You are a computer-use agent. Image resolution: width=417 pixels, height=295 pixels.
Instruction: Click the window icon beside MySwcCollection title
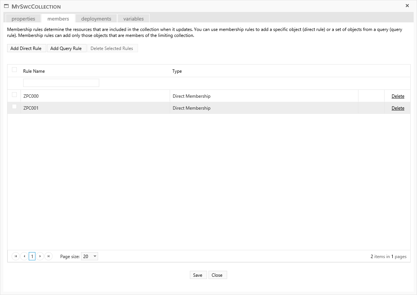(6, 6)
